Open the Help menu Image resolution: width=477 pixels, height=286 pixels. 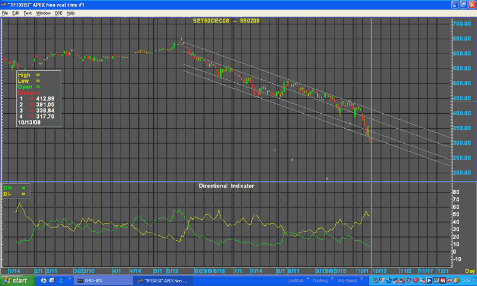pyautogui.click(x=70, y=13)
